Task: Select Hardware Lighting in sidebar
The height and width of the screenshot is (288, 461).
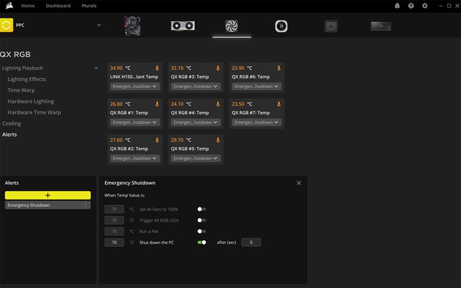Action: tap(31, 101)
